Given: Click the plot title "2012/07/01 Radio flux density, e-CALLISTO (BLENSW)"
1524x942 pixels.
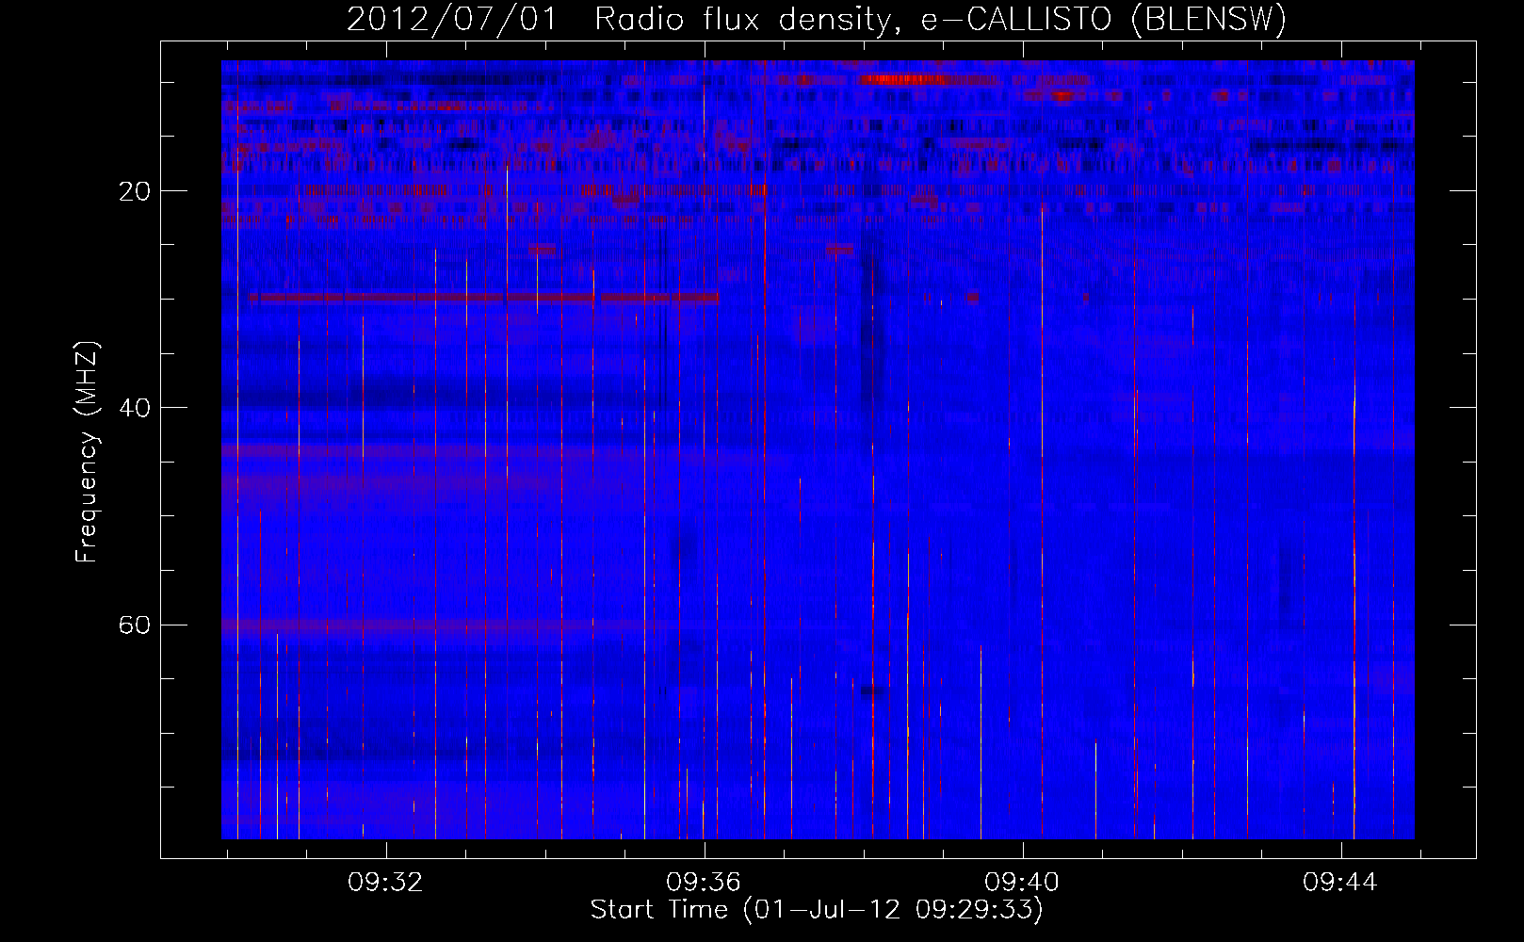Looking at the screenshot, I should coord(817,19).
